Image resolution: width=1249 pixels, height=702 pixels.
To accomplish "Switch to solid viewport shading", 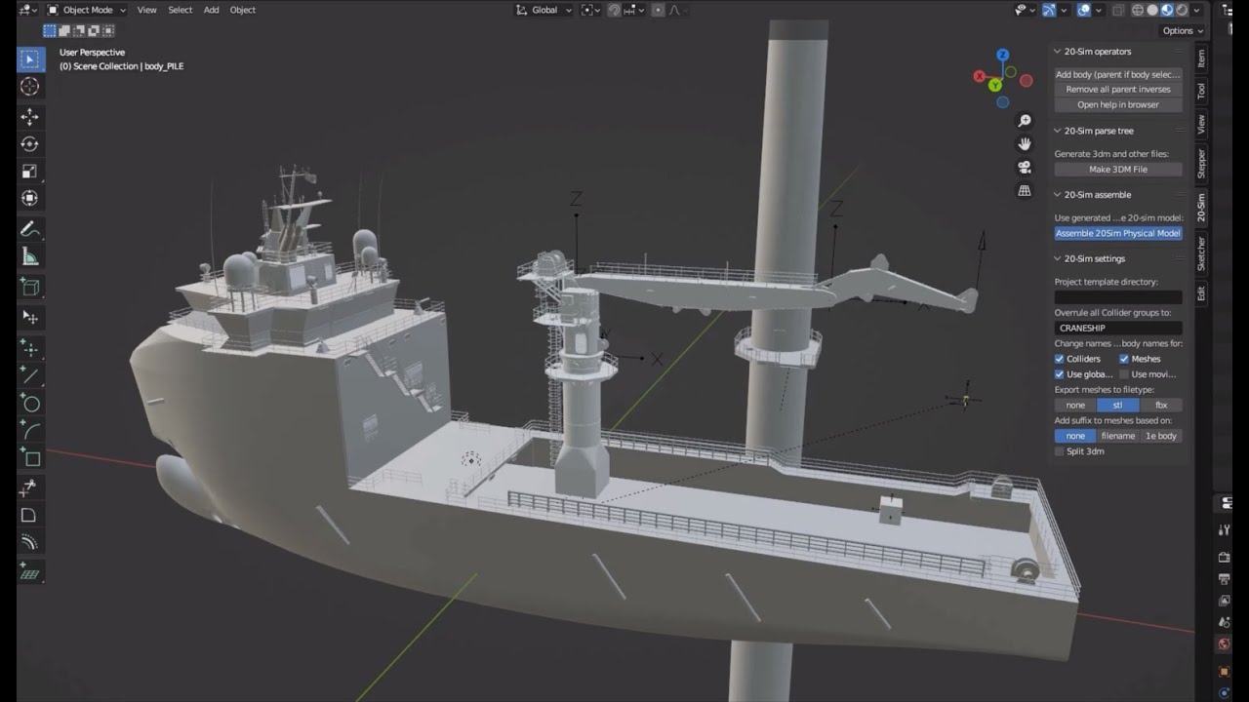I will tap(1152, 10).
